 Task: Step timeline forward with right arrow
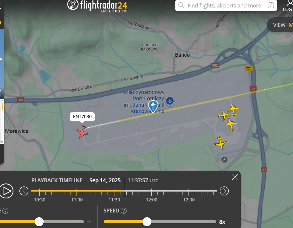coord(224,191)
